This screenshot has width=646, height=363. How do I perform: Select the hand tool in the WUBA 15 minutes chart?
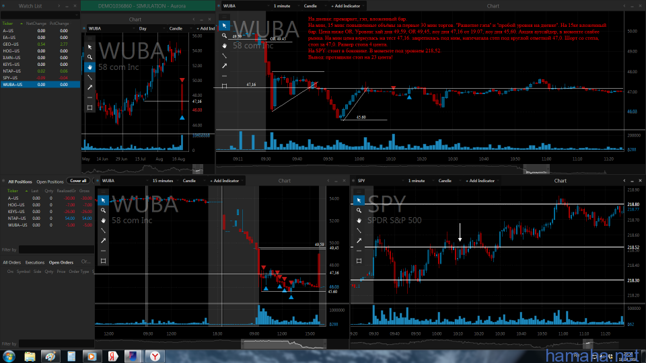(x=103, y=220)
